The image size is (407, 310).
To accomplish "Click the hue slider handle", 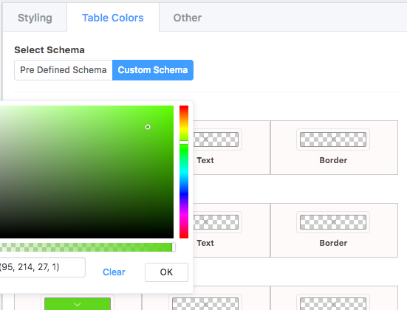I will [184, 142].
